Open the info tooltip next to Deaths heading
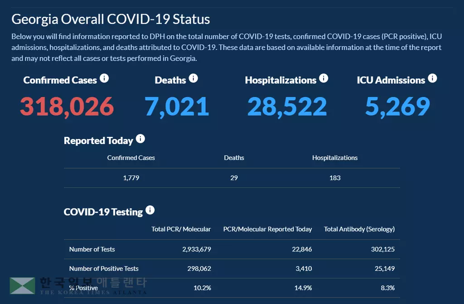 coord(193,78)
